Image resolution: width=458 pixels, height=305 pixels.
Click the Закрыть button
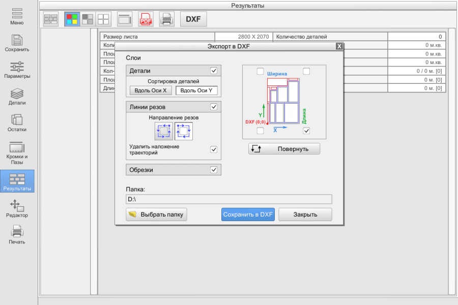coord(305,215)
